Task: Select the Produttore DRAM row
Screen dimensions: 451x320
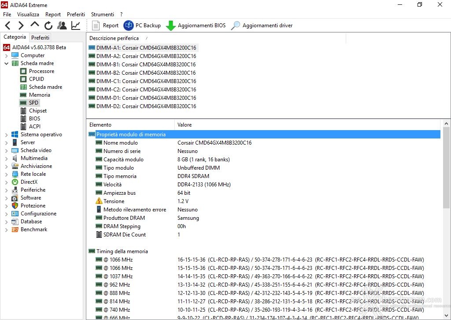Action: tap(264, 218)
